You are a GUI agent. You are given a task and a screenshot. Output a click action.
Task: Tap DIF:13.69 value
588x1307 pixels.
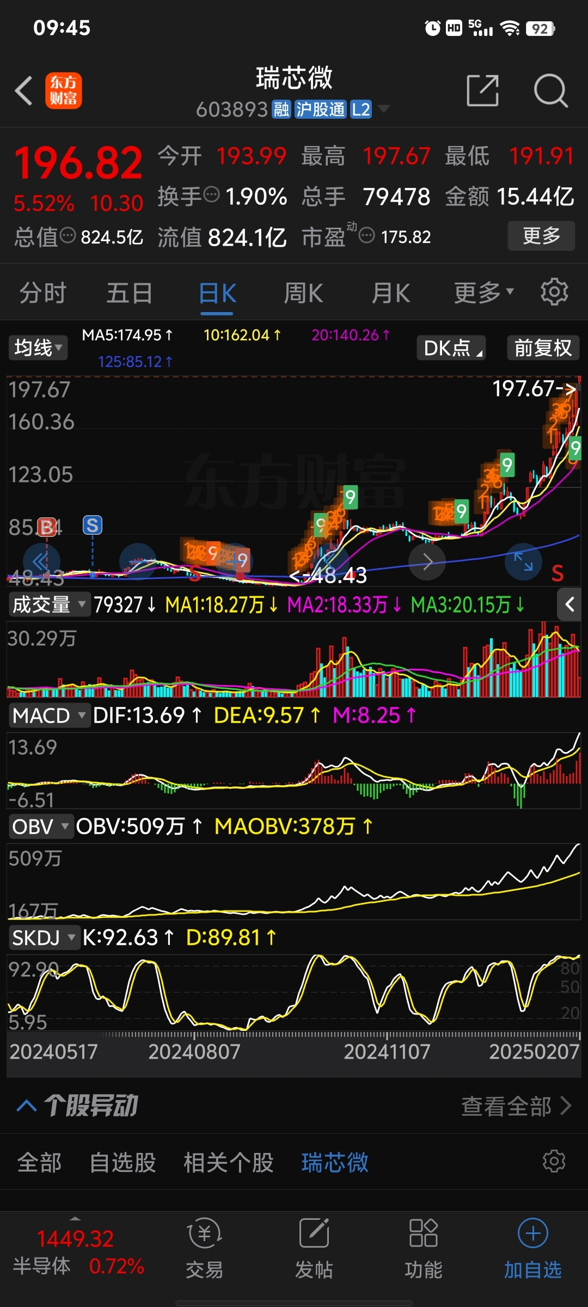pyautogui.click(x=147, y=715)
